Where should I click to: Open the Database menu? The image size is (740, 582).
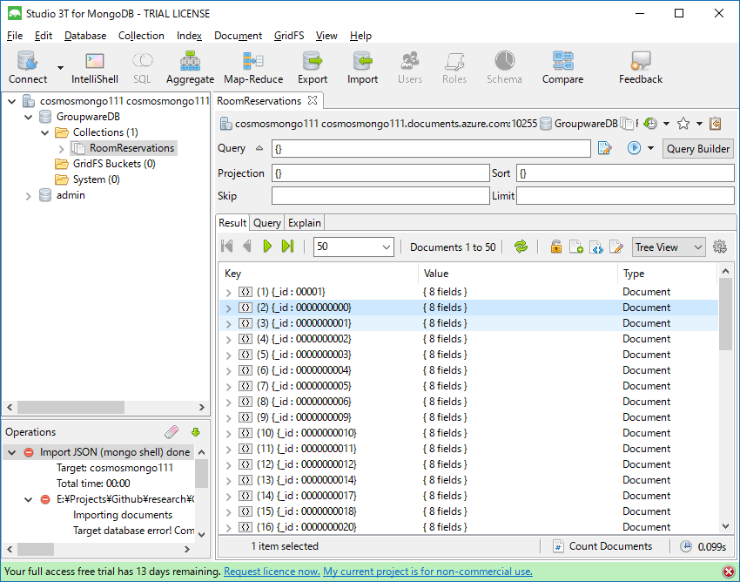click(85, 36)
